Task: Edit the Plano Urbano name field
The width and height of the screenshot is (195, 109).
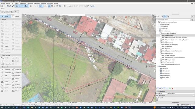Action: pos(181,94)
